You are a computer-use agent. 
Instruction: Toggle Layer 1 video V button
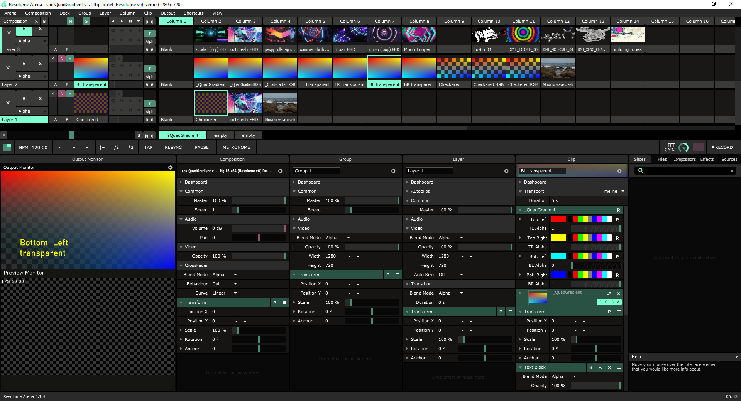tap(70, 94)
